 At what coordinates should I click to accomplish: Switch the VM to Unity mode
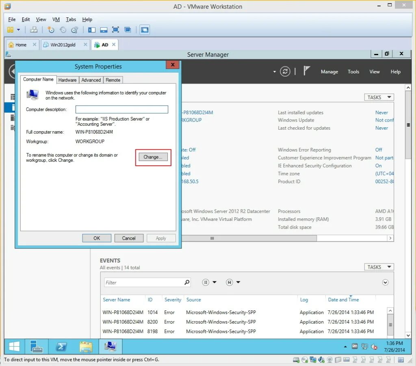click(127, 29)
